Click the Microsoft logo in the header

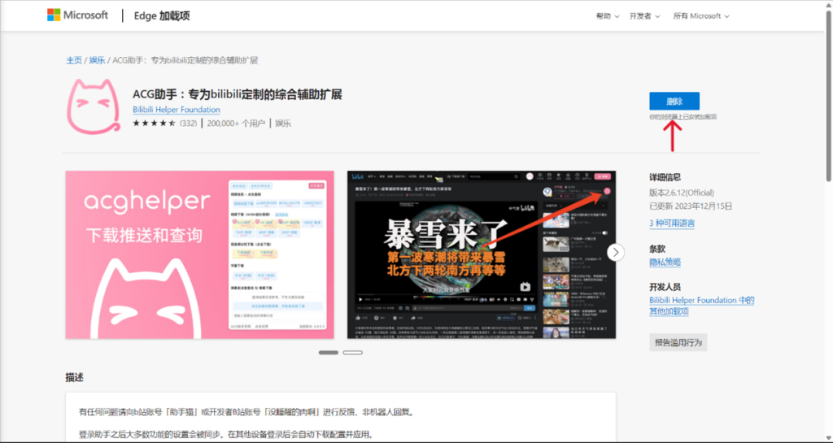77,15
